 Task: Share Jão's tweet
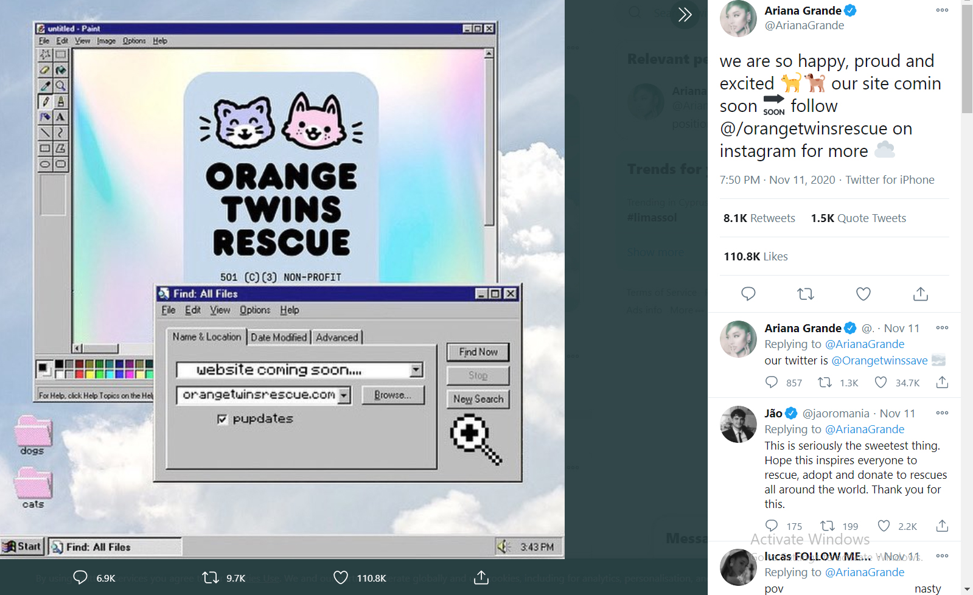[942, 526]
